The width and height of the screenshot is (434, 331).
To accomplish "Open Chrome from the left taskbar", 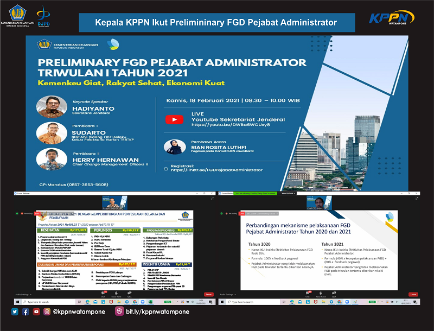I will point(135,302).
